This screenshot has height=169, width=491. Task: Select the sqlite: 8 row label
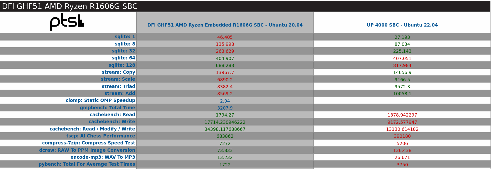125,44
